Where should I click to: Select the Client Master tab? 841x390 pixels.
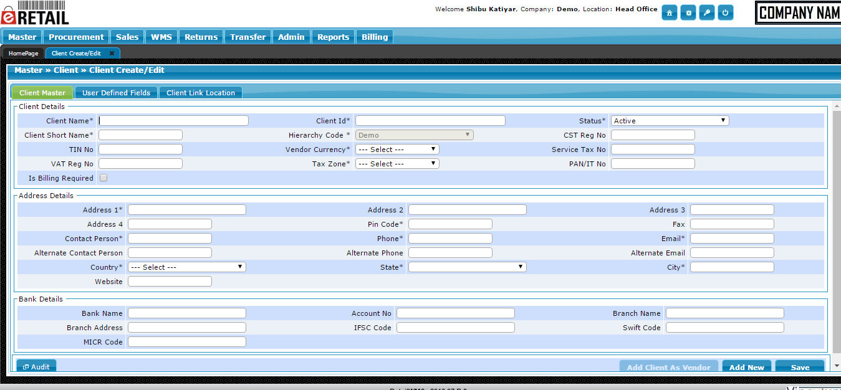click(x=42, y=93)
